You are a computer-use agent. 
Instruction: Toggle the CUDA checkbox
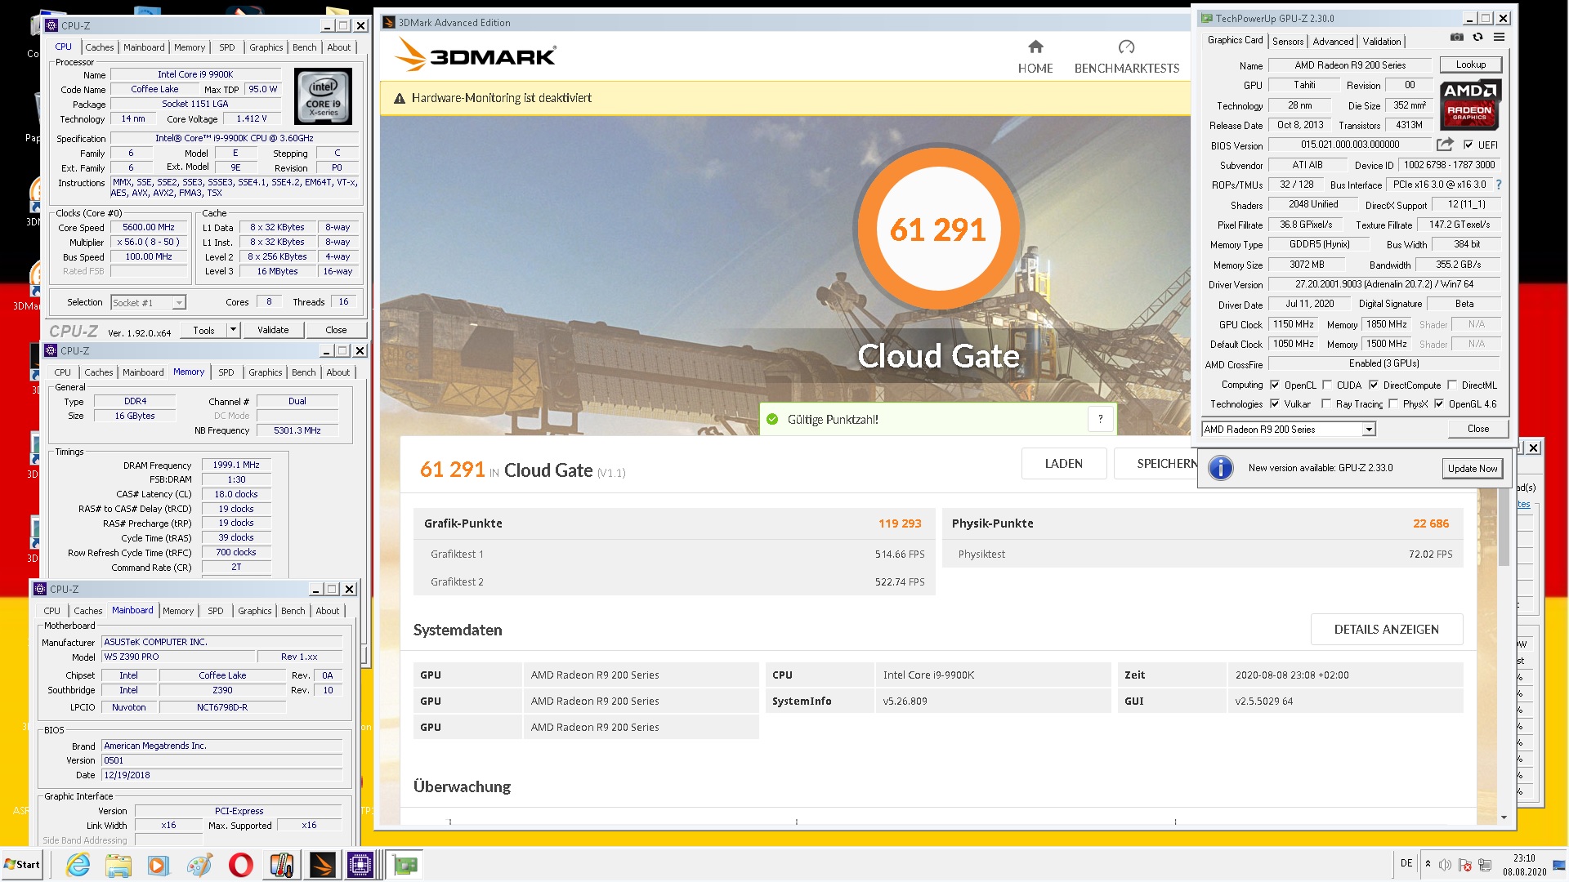tap(1327, 385)
